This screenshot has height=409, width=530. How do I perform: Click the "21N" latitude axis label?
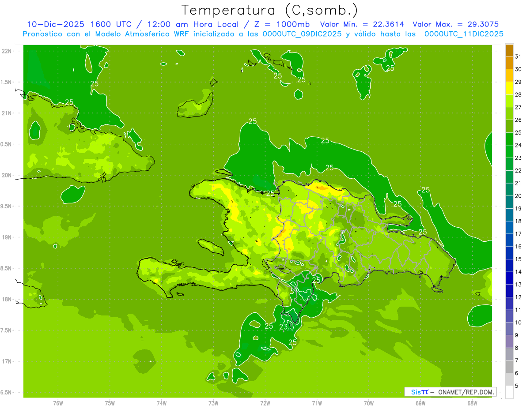click(x=7, y=113)
